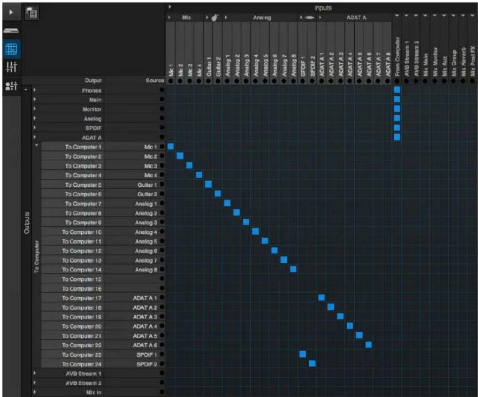Collapse the Analog inputs group header
This screenshot has width=478, height=397.
pos(226,18)
